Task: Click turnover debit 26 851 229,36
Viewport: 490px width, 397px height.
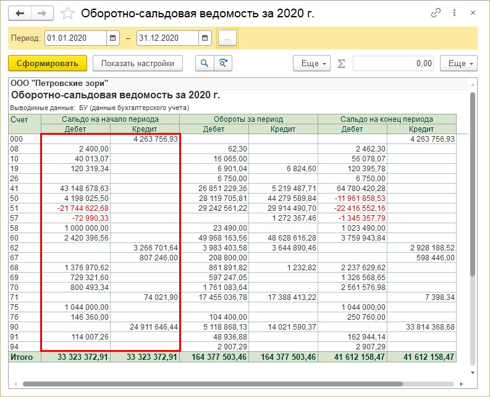Action: 222,189
